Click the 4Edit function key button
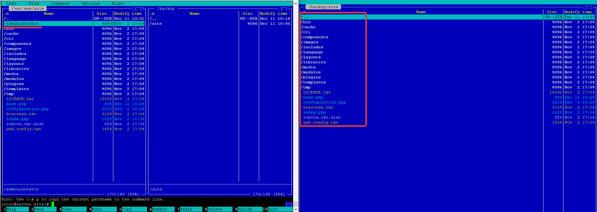Viewport: 597px width, 212px height. (x=103, y=209)
